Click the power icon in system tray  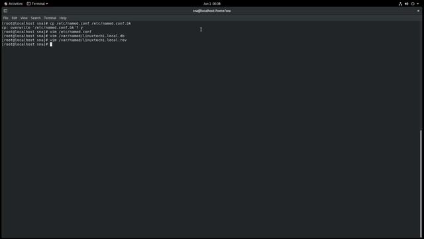[413, 4]
